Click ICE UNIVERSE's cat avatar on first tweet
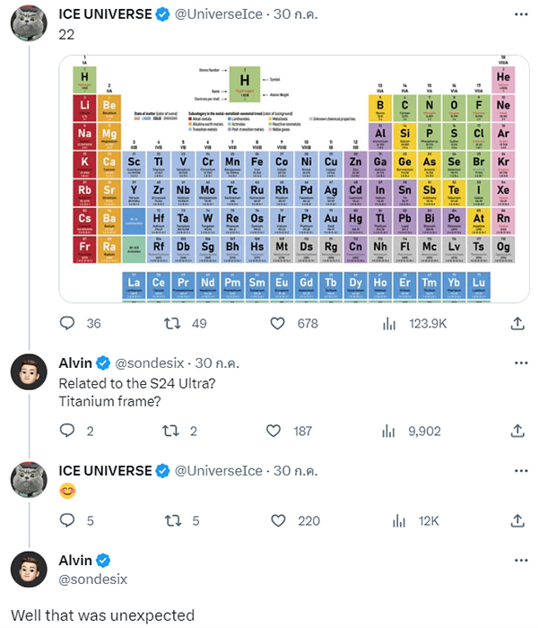This screenshot has height=628, width=538. (29, 25)
